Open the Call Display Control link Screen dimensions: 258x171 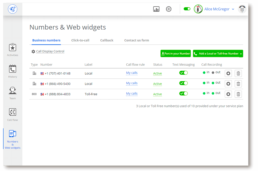point(50,52)
